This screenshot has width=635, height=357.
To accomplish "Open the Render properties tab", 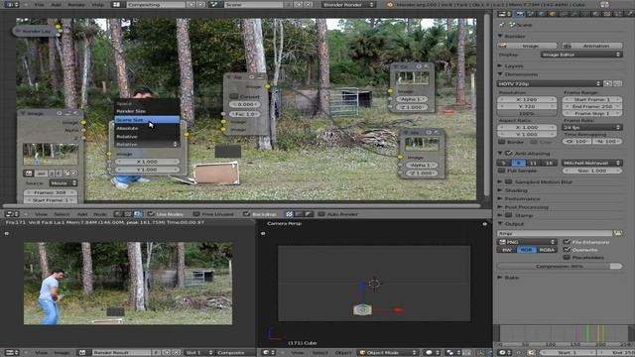I will 520,14.
